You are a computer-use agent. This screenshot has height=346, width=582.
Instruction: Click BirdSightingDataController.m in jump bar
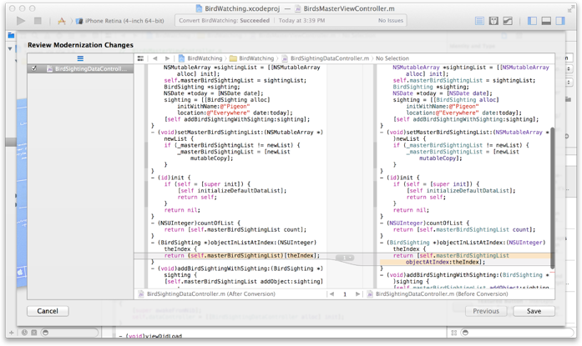point(326,58)
